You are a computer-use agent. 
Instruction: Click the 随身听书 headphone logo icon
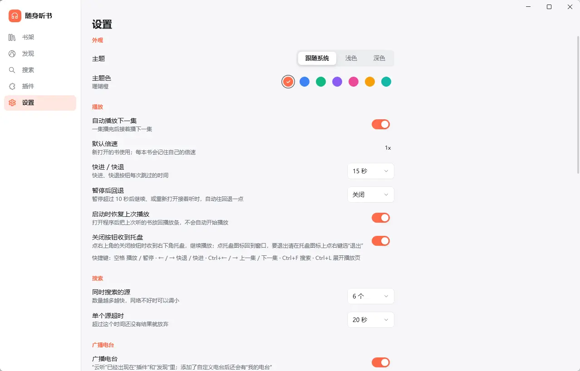pyautogui.click(x=15, y=16)
